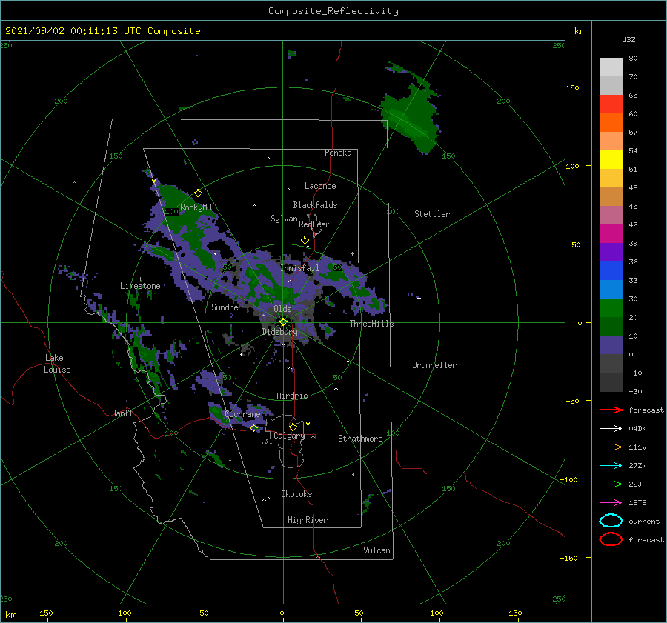Click the Calgary city label
Screen dimensions: 667x623
289,436
